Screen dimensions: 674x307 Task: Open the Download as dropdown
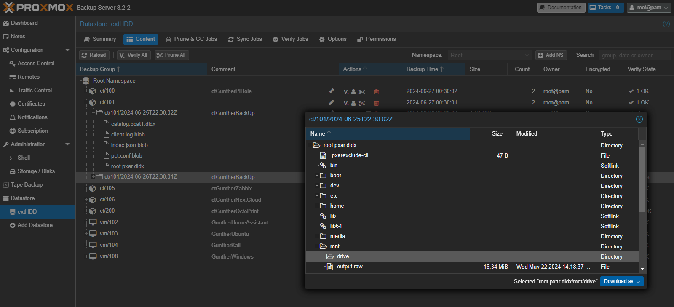(x=622, y=281)
